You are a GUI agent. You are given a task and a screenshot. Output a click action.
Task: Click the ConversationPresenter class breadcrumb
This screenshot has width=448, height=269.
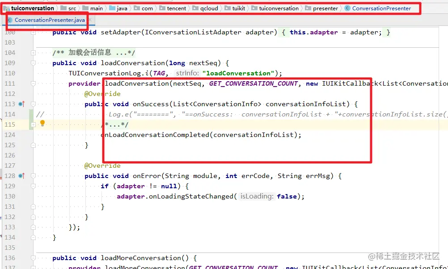[x=378, y=8]
